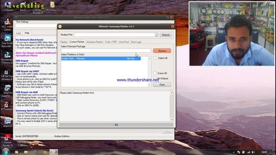Select the Ultimate Multi Tool taskbar button
276x155 pixels.
coord(53,152)
